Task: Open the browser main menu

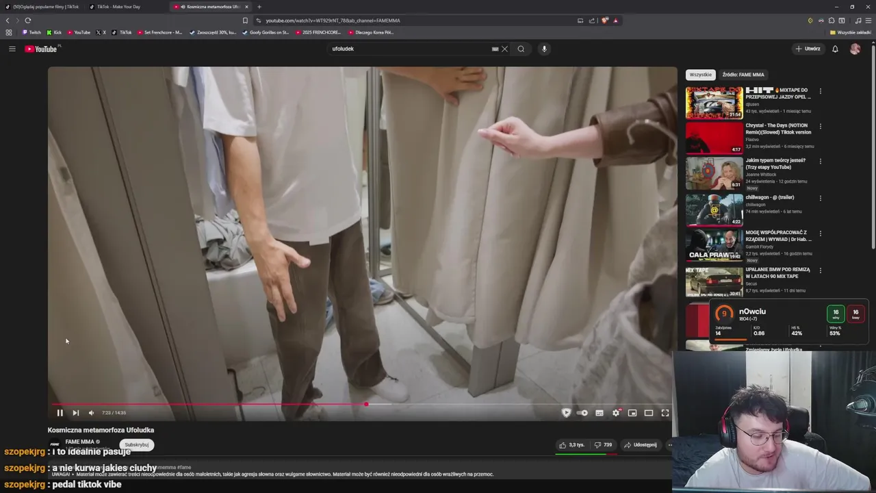Action: [x=868, y=21]
